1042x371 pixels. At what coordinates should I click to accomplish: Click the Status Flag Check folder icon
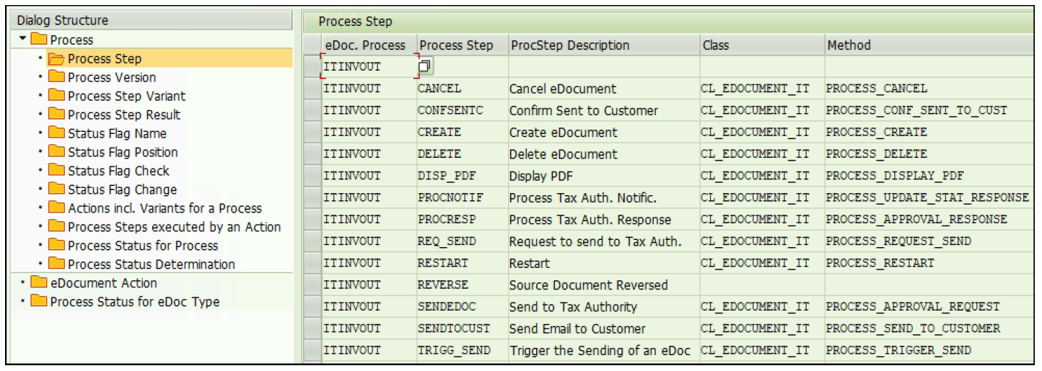coord(56,171)
